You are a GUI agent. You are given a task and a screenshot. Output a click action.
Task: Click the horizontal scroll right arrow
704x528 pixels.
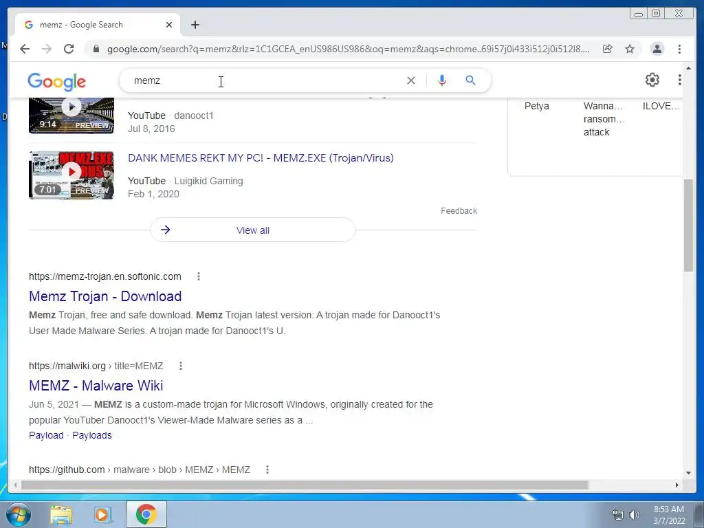(x=677, y=485)
